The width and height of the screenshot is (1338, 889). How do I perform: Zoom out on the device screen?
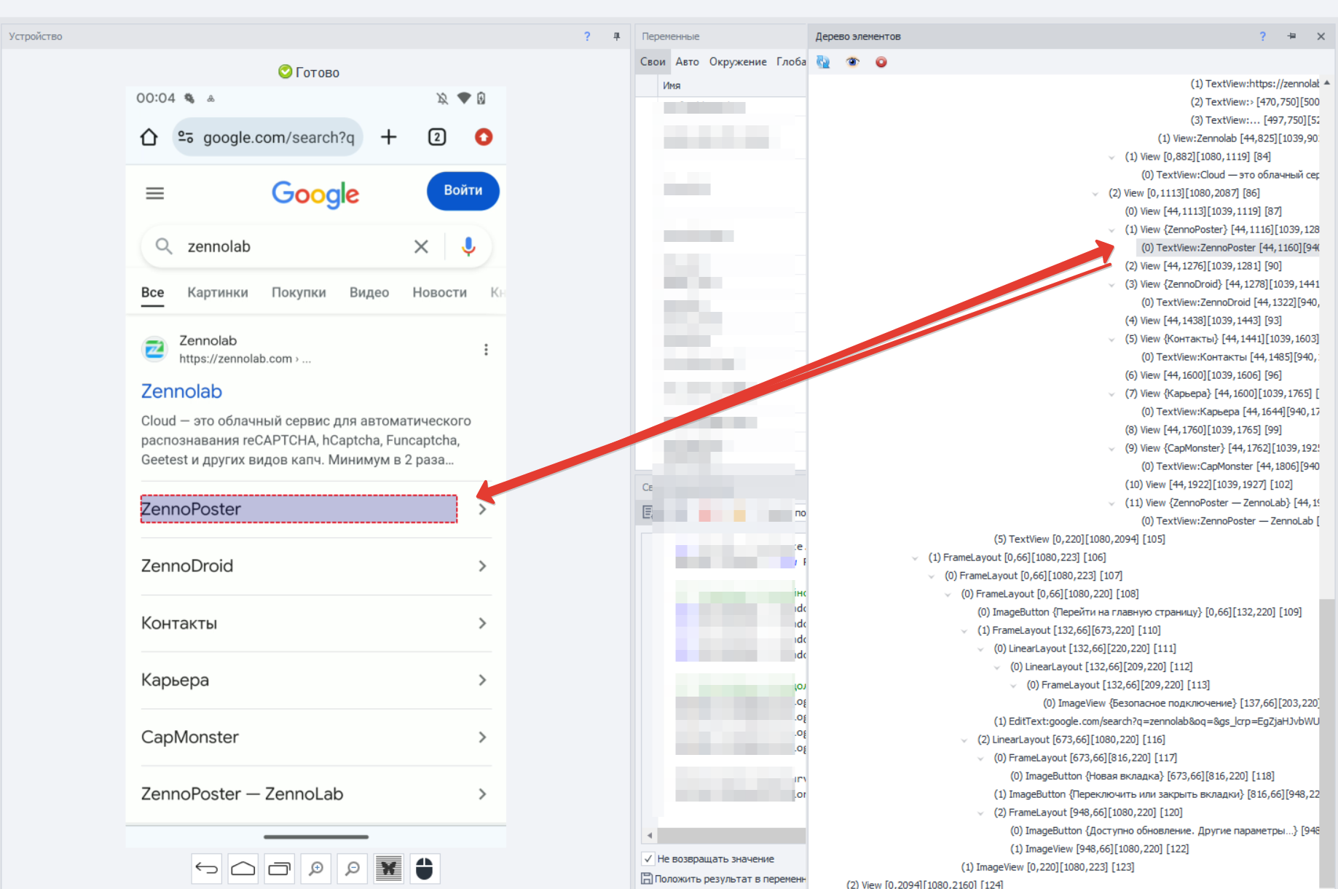pos(353,868)
